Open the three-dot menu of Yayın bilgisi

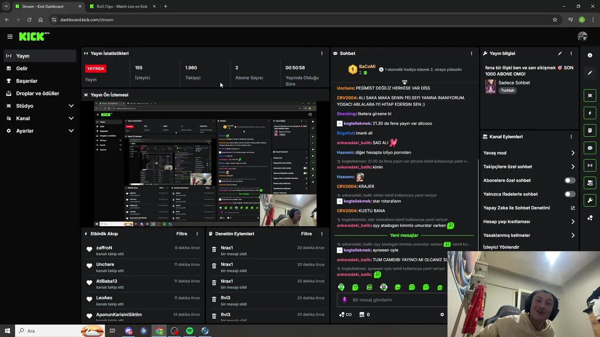coord(571,53)
